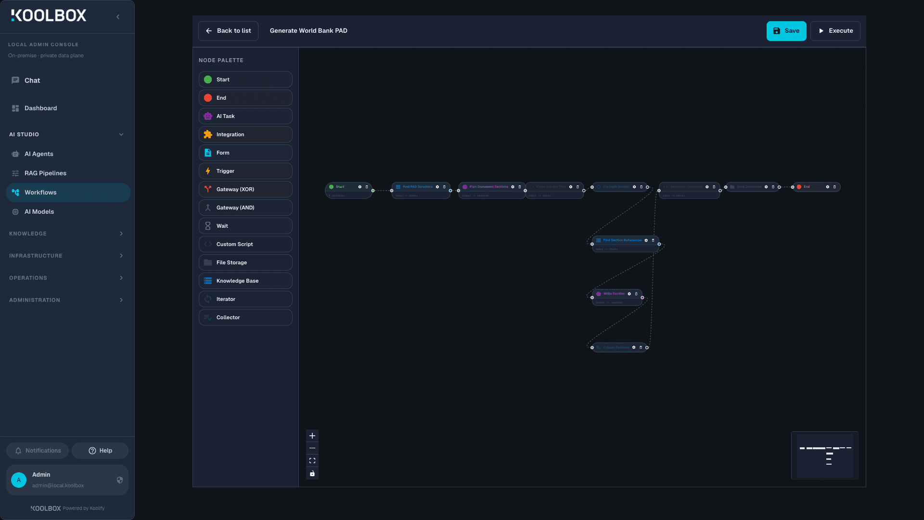Click the workflow minimap
Viewport: 924px width, 520px height.
tap(825, 455)
